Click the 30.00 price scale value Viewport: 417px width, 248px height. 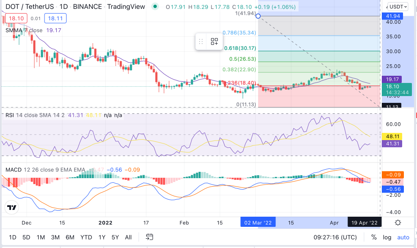(x=393, y=52)
